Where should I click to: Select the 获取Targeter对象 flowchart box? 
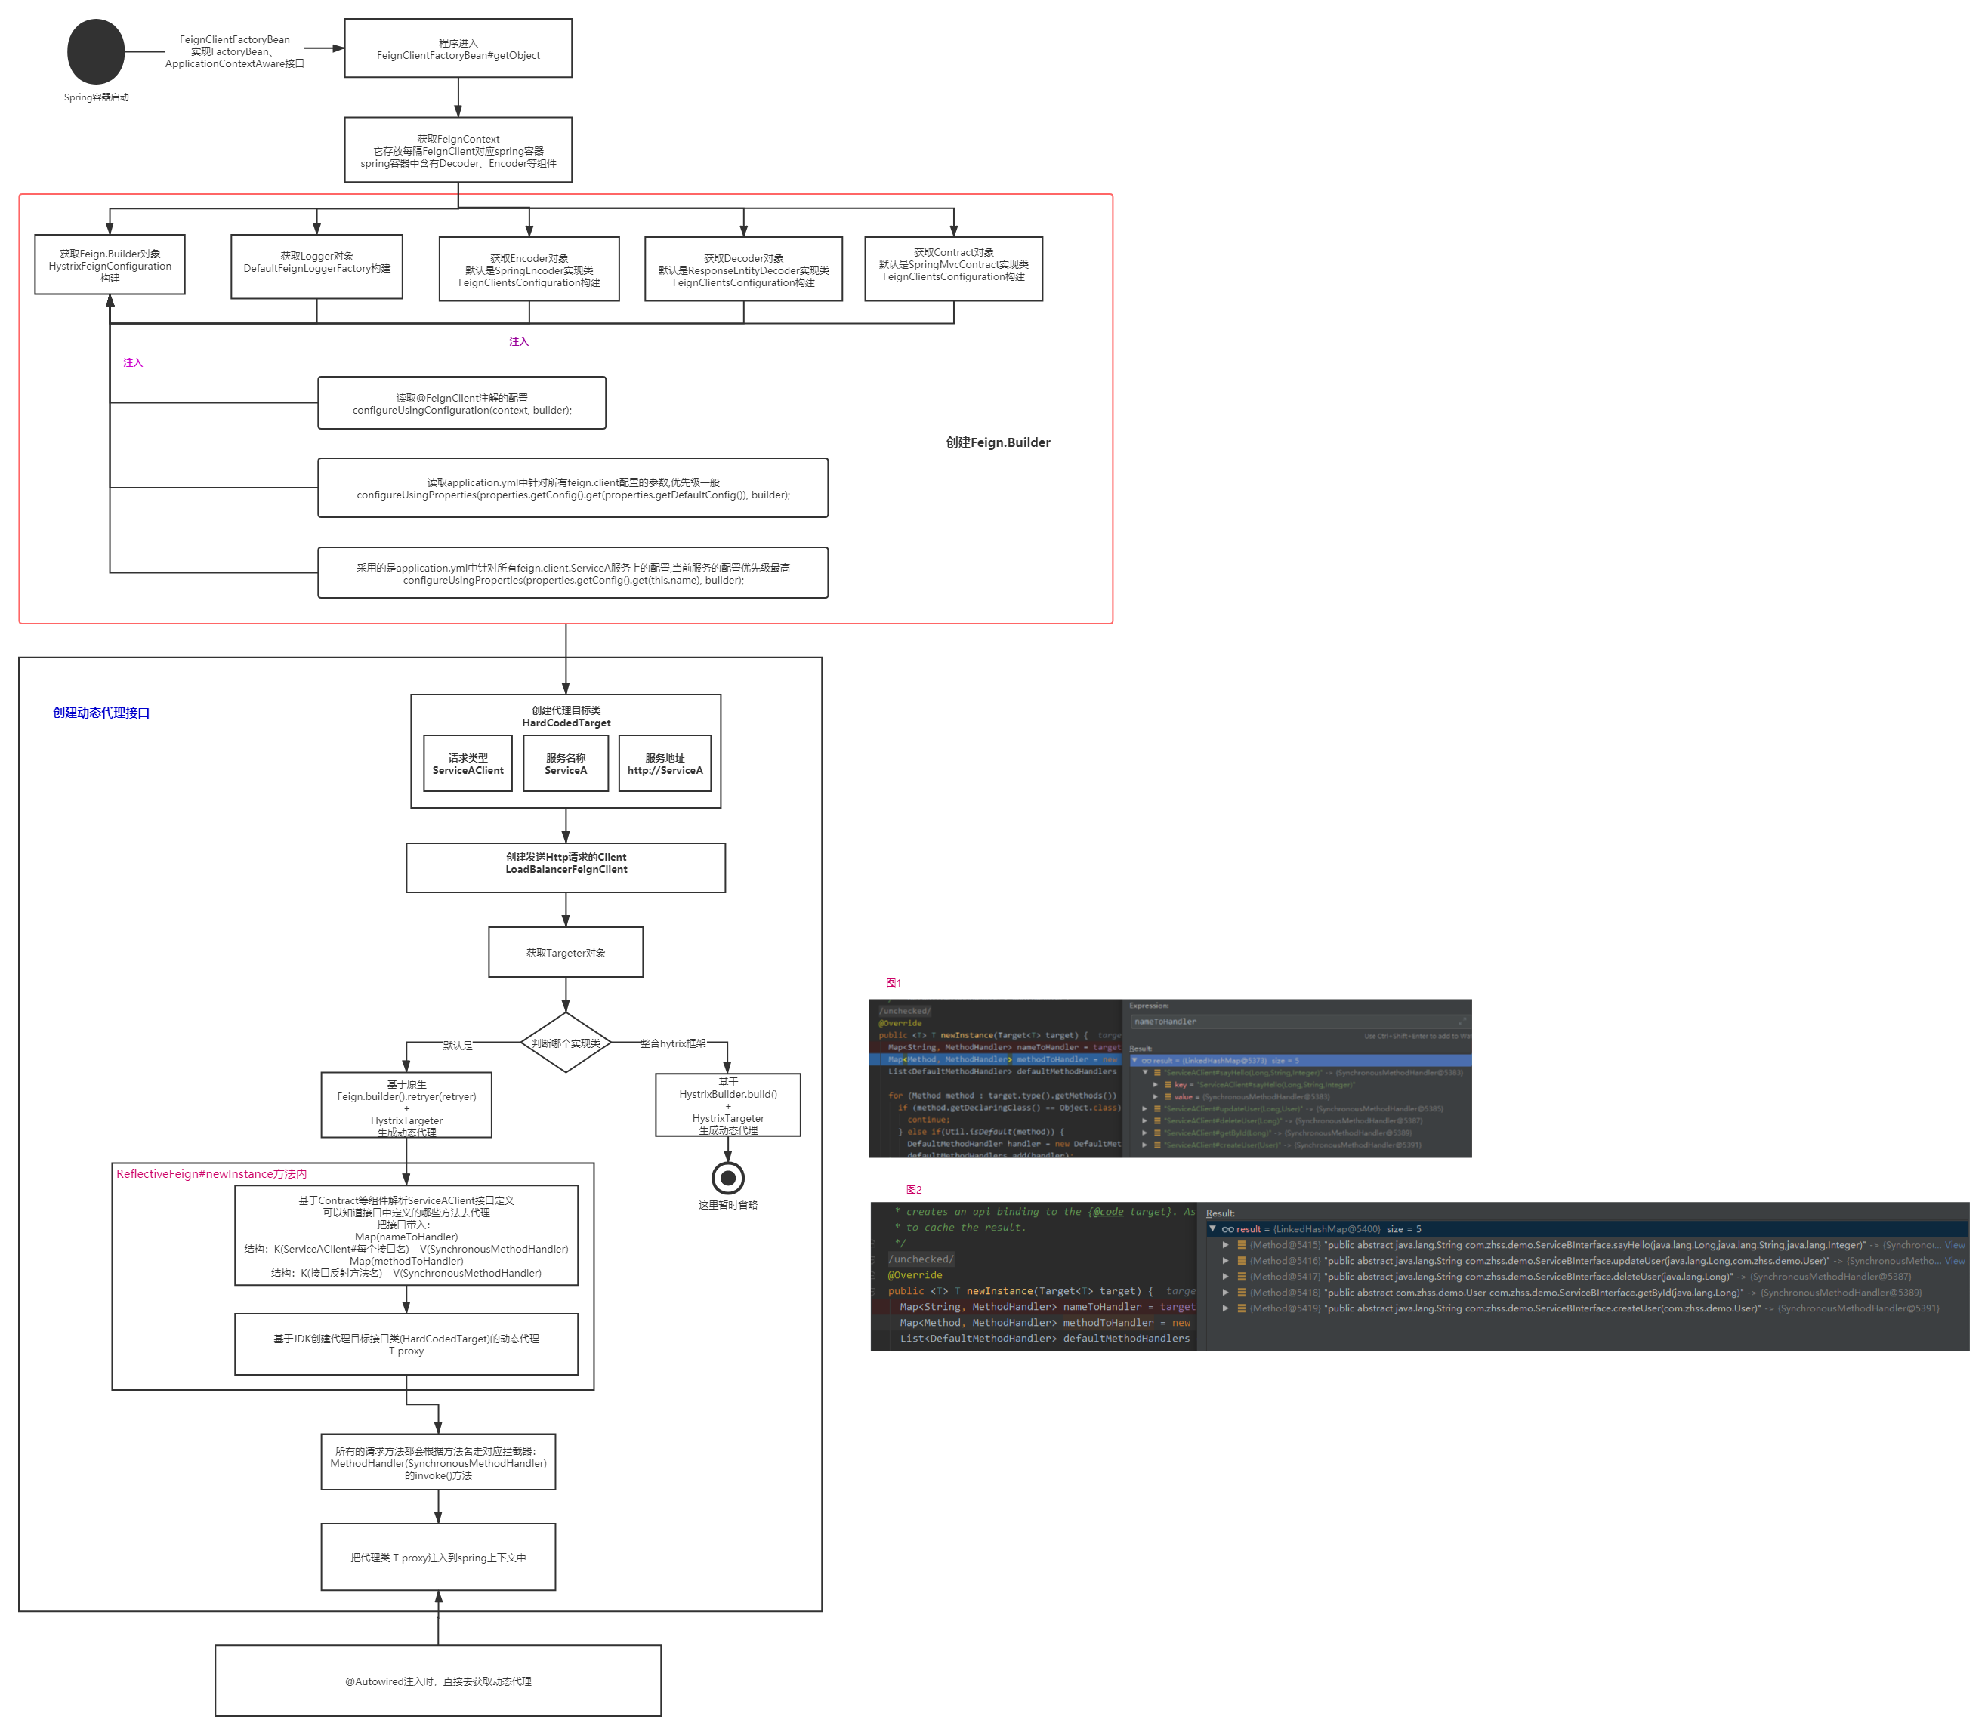click(566, 953)
